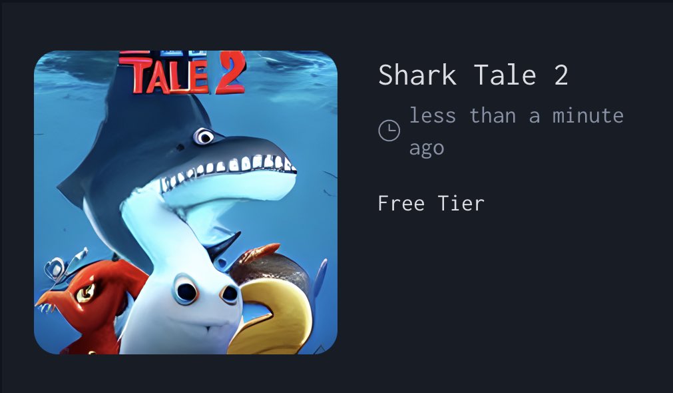
Task: Click the red fish's yellow eye
Action: [85, 294]
